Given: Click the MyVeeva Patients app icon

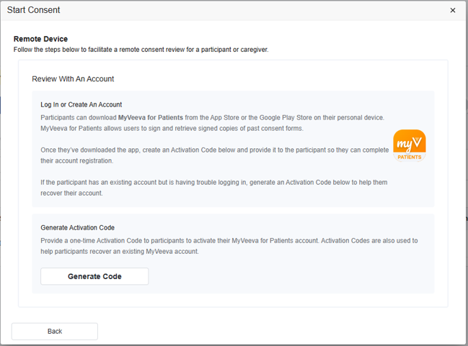Looking at the screenshot, I should (409, 145).
